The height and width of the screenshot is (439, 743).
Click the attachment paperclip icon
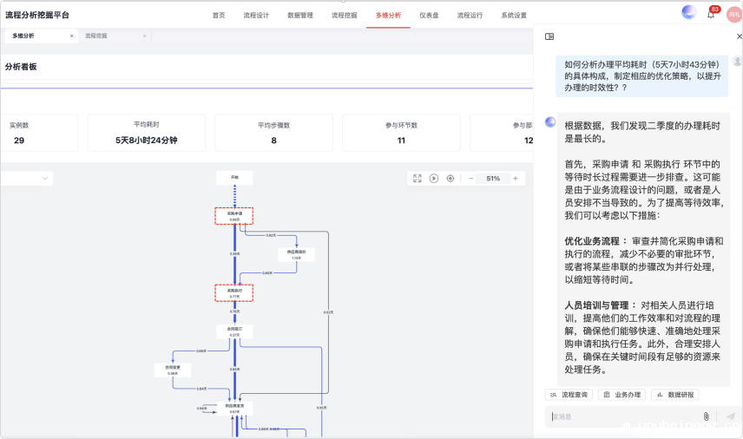click(x=706, y=416)
